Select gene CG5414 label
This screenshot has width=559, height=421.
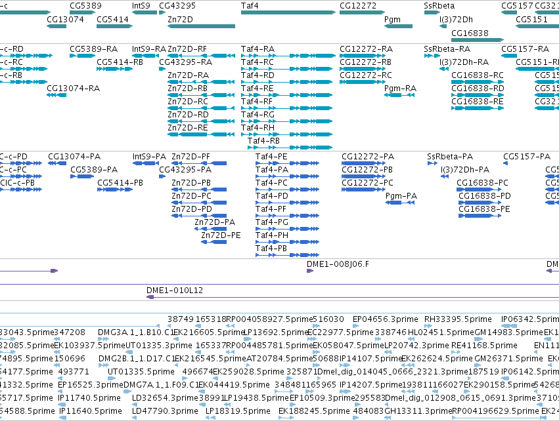pos(113,19)
